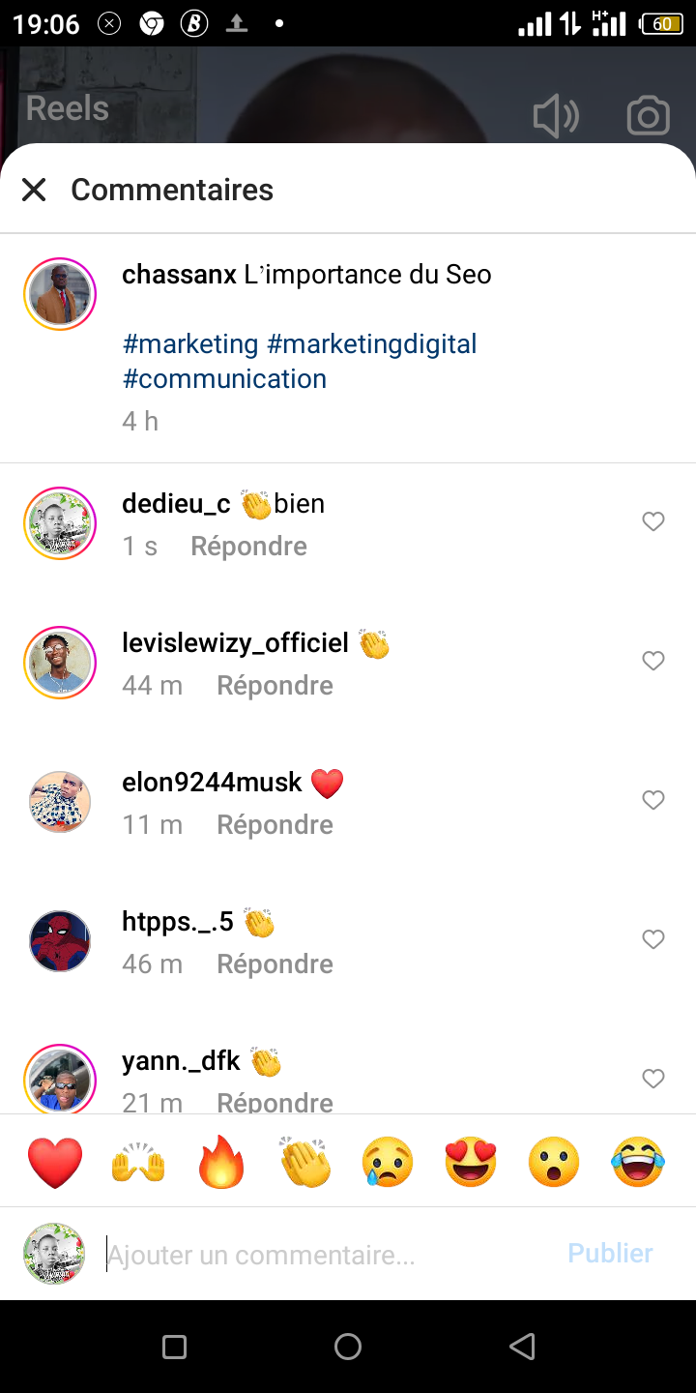
Task: Focus the 'Ajouter un commentaire' field
Action: click(329, 1255)
